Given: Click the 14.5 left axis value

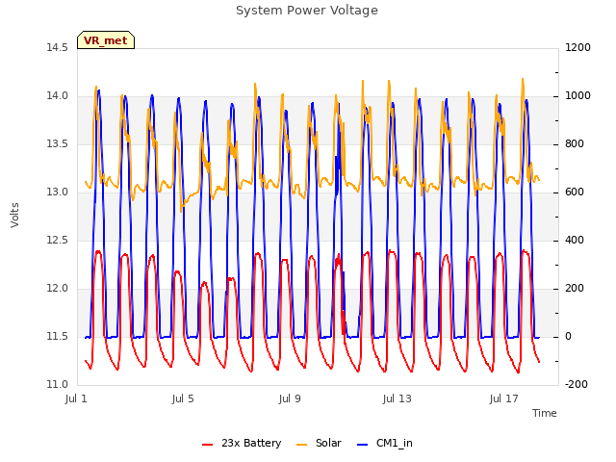Looking at the screenshot, I should point(57,47).
